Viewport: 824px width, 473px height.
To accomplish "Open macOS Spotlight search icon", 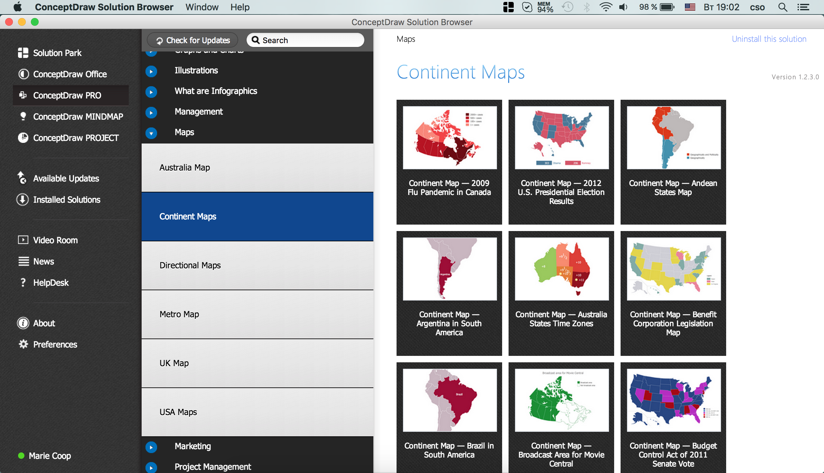I will point(783,7).
